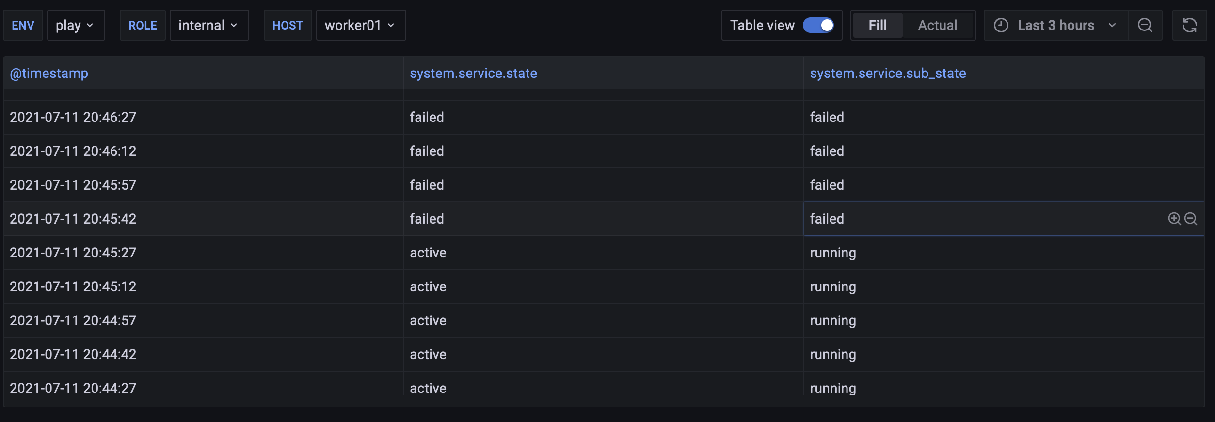Select the Actual display option
The width and height of the screenshot is (1215, 422).
tap(938, 25)
